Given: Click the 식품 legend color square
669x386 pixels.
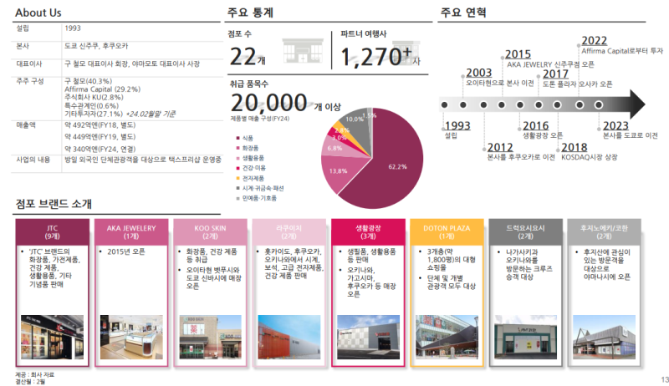Looking at the screenshot, I should 237,137.
